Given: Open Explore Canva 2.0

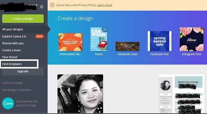Looking at the screenshot, I should 14,36.
